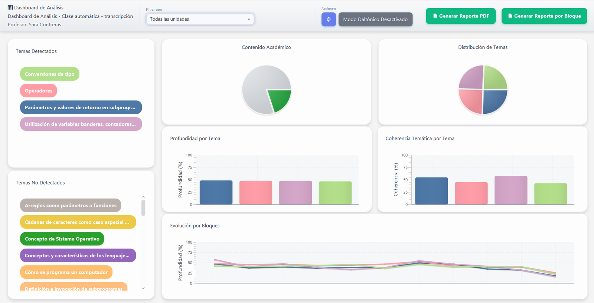The image size is (594, 303).
Task: Click blue bar in Profundidad por Tema chart
Action: point(216,192)
